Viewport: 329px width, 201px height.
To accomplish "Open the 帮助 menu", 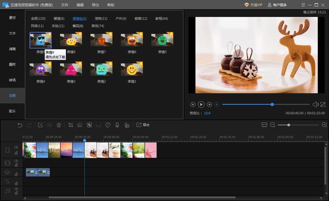I will pos(111,5).
